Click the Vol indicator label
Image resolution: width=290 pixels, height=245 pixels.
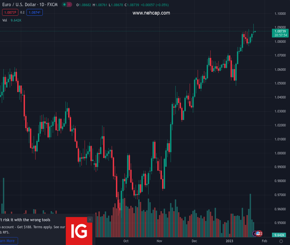[x=5, y=20]
